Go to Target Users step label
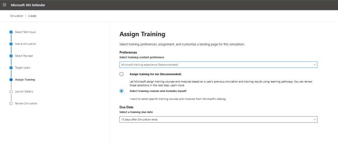This screenshot has height=145, width=338. point(22,68)
